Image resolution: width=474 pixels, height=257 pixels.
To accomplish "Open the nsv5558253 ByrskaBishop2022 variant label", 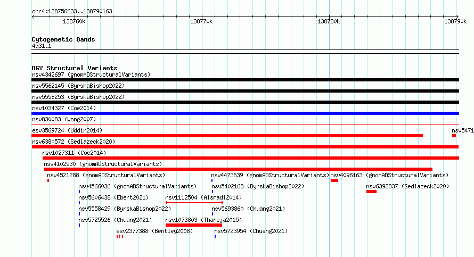I will click(78, 97).
